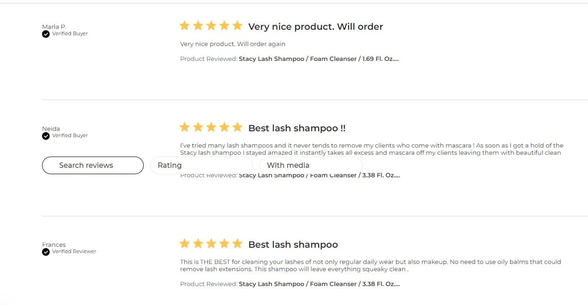This screenshot has height=305, width=588.
Task: Click the third star of Frances's rating
Action: [x=211, y=244]
